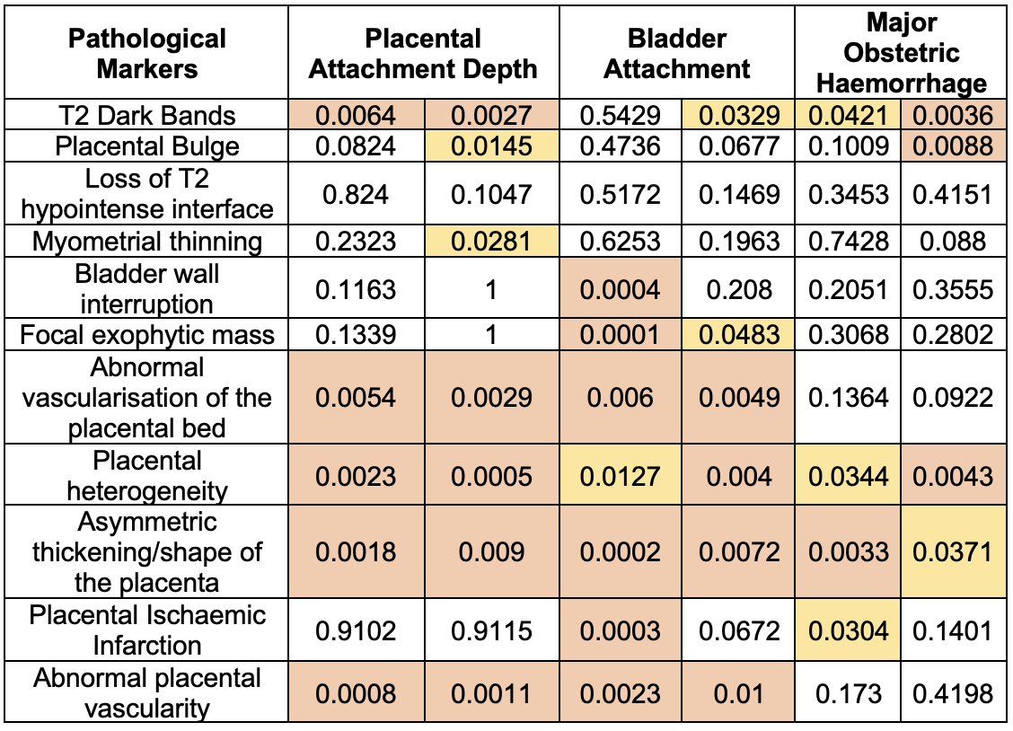1013x731 pixels.
Task: Click the Bladder Attachment column header
Action: click(676, 53)
